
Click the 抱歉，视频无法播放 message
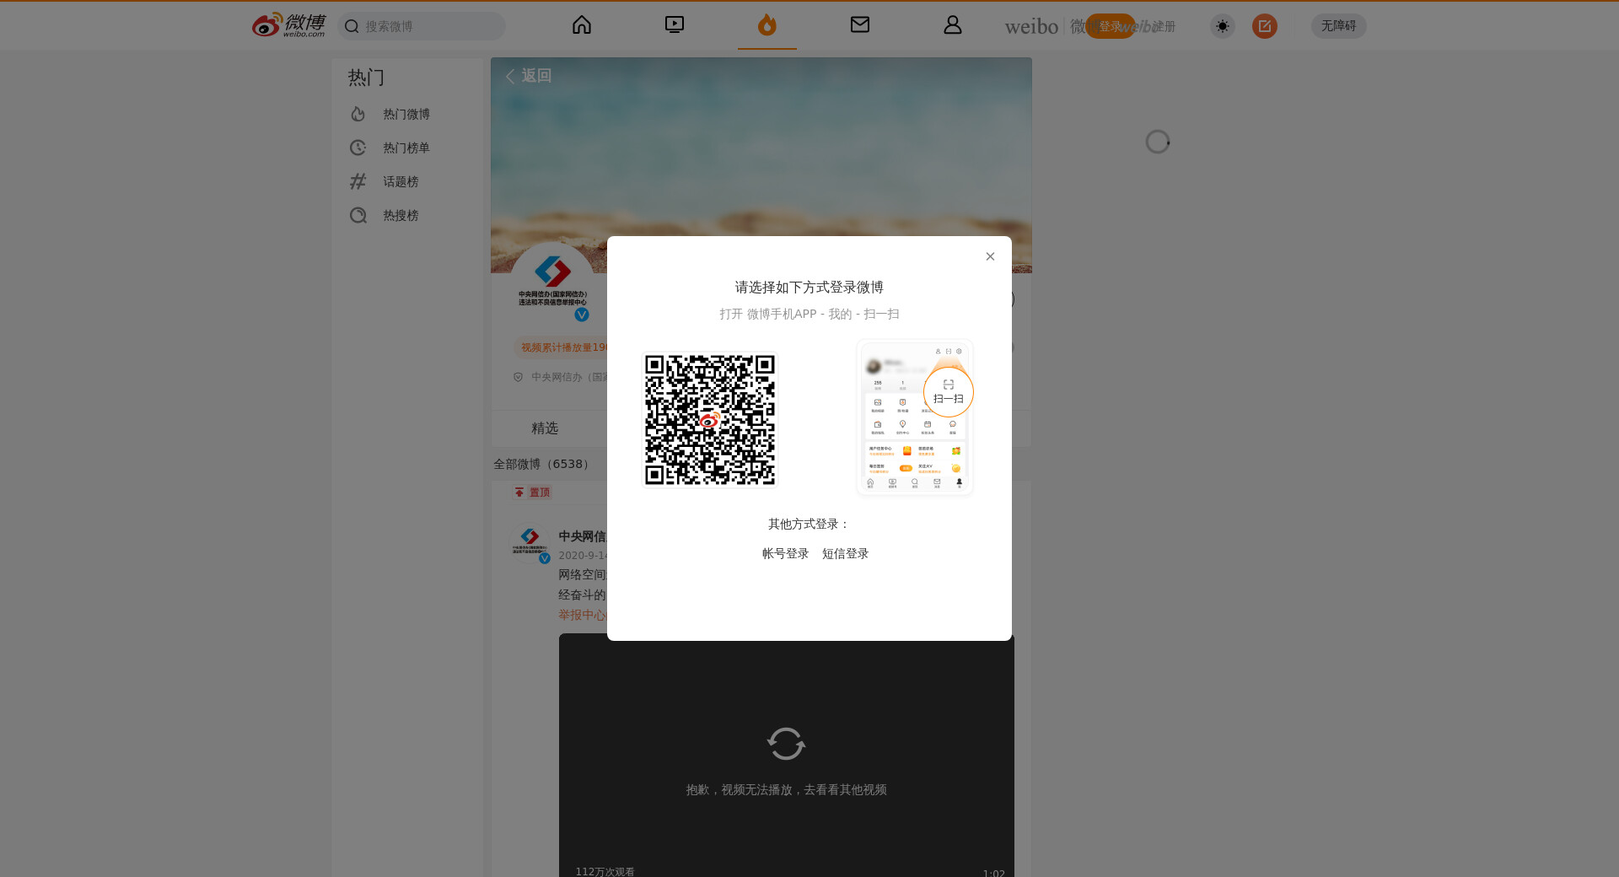pos(786,790)
